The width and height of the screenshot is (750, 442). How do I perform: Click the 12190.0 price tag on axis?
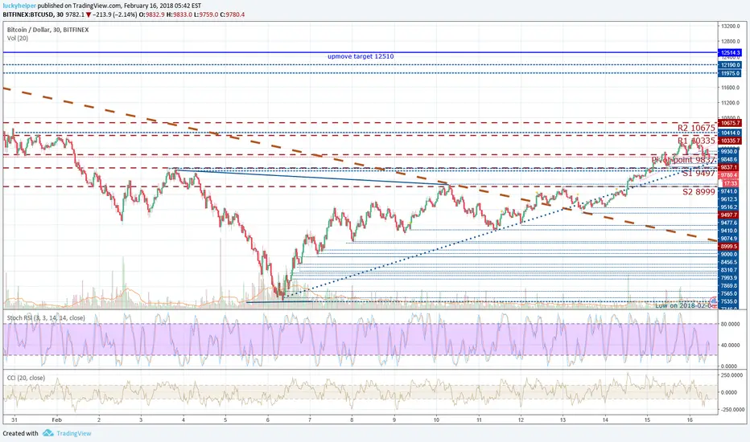(731, 65)
